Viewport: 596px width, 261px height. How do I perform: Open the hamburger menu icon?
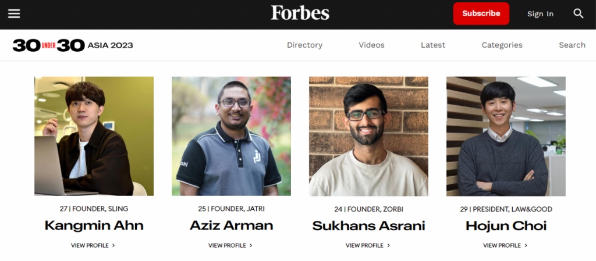[x=14, y=13]
